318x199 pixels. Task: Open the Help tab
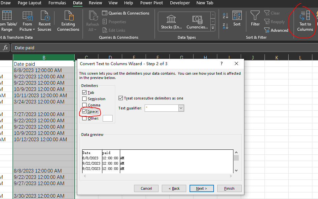pos(128,3)
